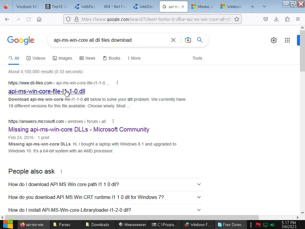305x229 pixels.
Task: Switch to the Windows tab at the right
Action: [x=232, y=7]
